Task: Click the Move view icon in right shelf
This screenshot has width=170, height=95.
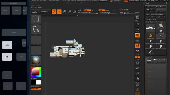Action: pos(137,69)
